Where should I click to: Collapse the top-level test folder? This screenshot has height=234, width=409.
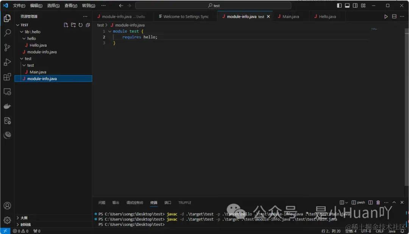click(22, 58)
